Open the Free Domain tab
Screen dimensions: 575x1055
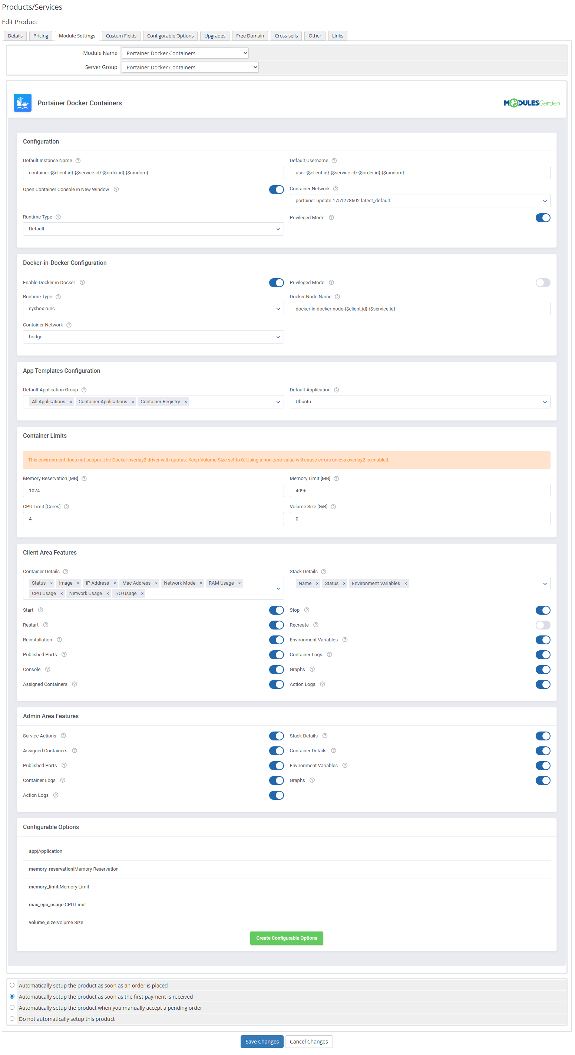(x=250, y=36)
